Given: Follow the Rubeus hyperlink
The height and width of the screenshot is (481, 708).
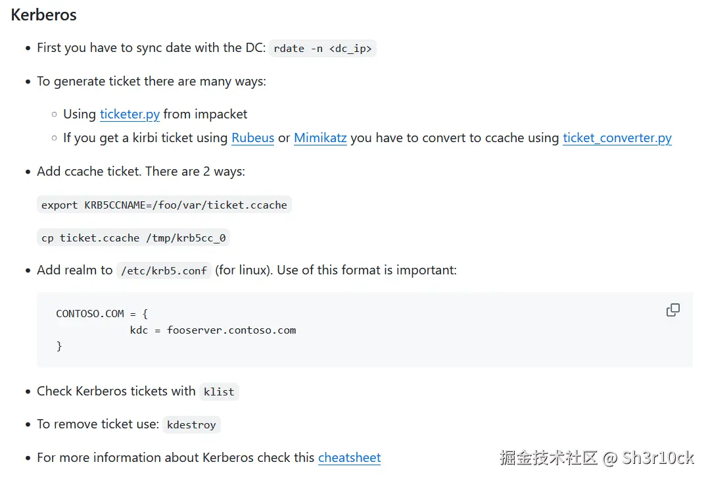Looking at the screenshot, I should pyautogui.click(x=252, y=138).
